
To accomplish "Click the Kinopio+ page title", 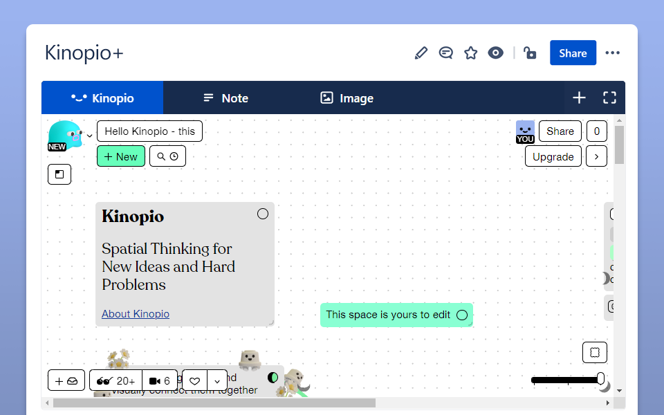I will (84, 53).
